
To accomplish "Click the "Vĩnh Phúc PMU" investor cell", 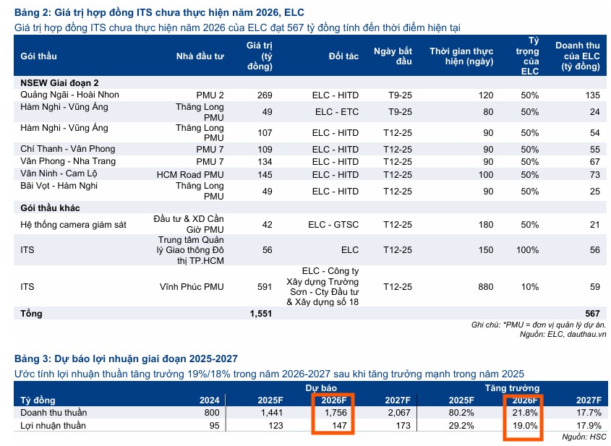I will click(192, 287).
